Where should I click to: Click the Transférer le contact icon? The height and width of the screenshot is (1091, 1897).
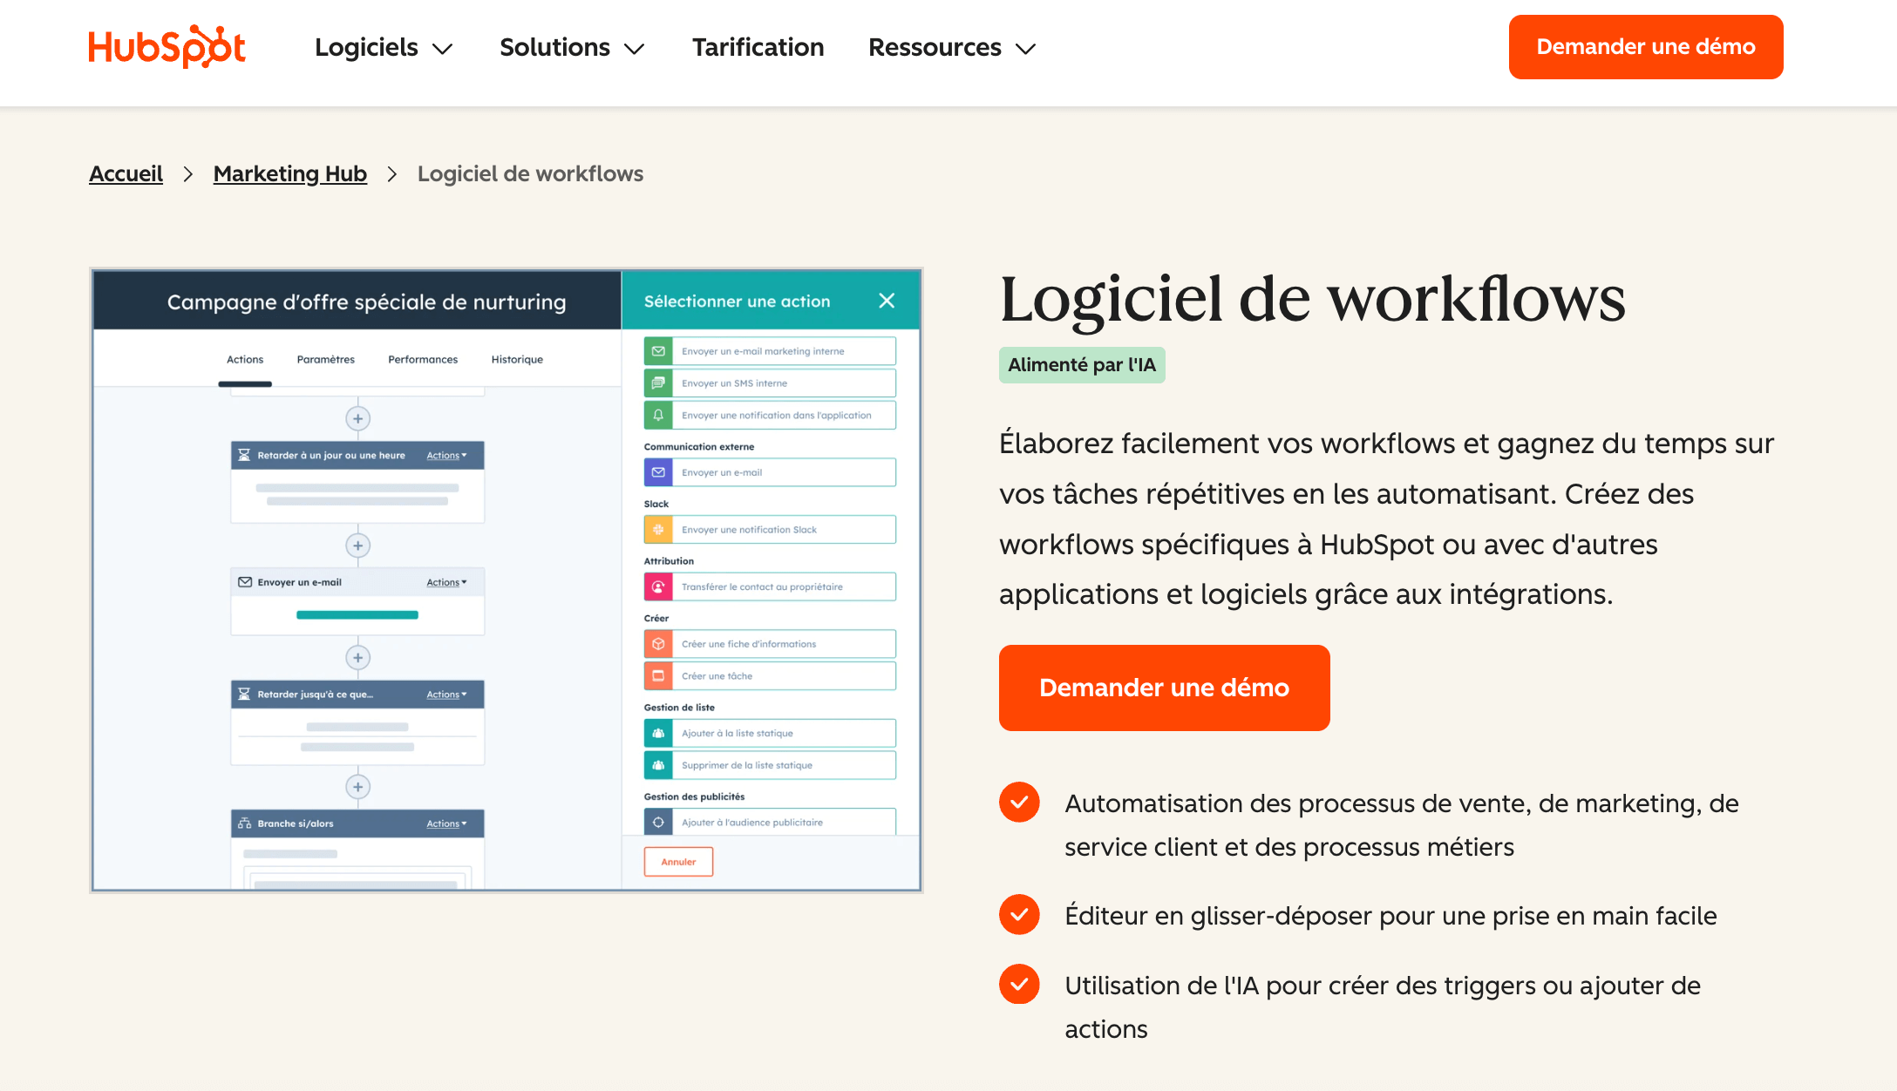coord(658,587)
